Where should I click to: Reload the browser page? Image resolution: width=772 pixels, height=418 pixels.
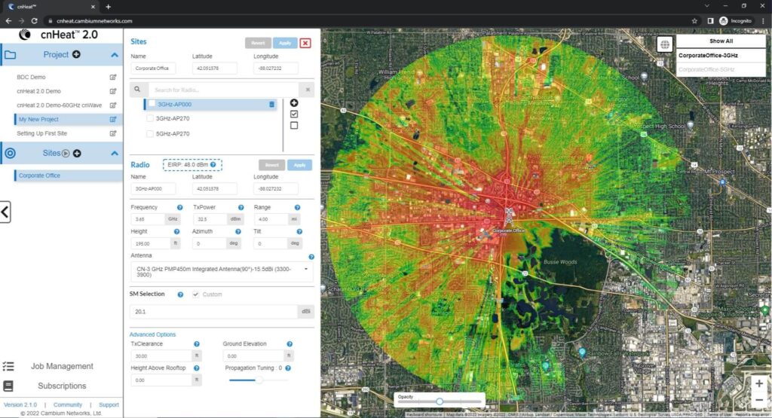coord(34,20)
